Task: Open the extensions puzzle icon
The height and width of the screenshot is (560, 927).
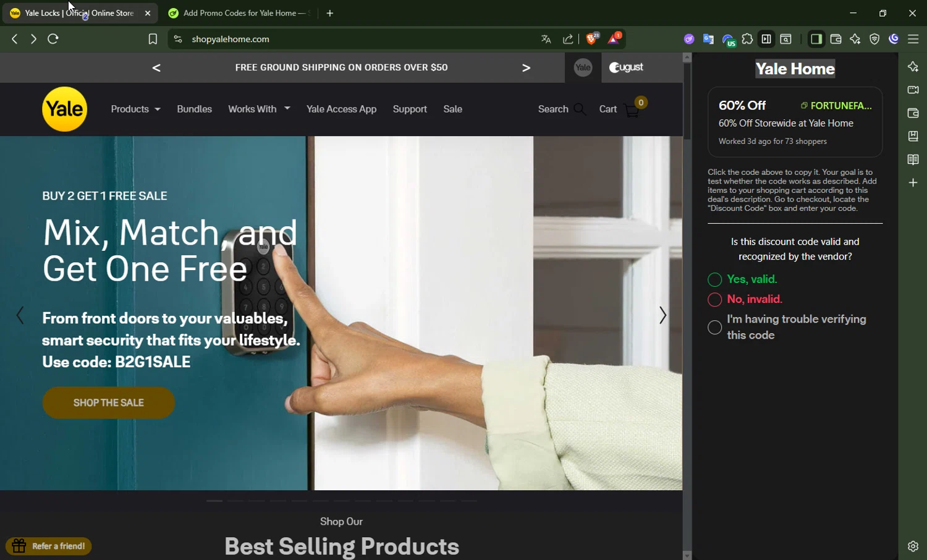Action: coord(747,39)
